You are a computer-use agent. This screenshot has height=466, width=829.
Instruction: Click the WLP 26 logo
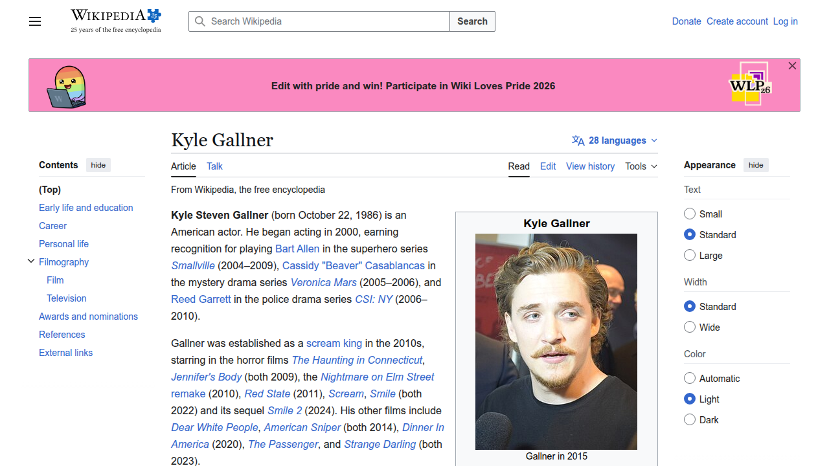[x=750, y=84]
